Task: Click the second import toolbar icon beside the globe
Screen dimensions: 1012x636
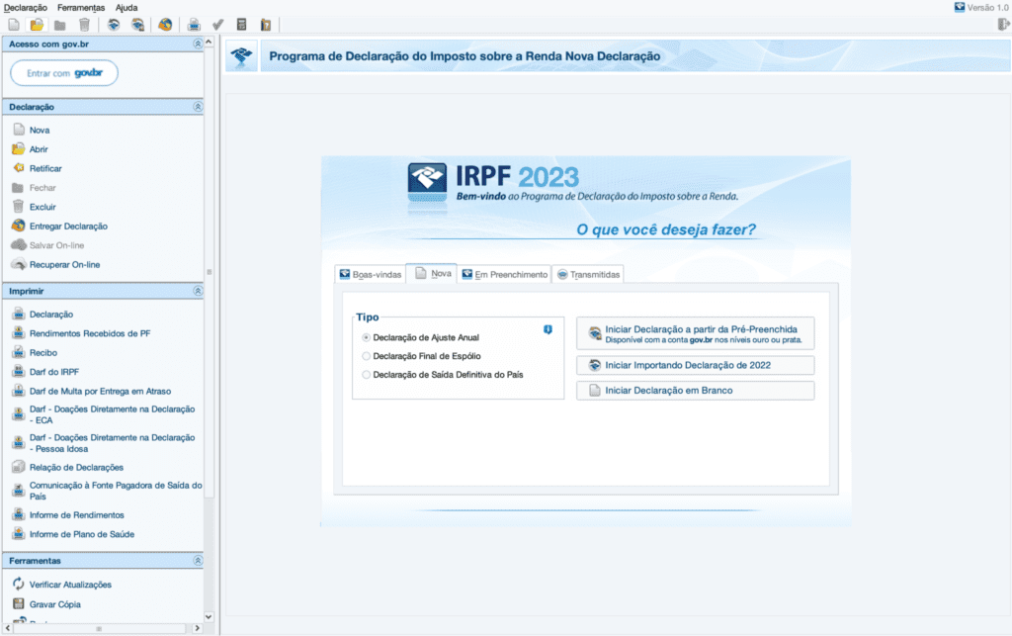Action: click(x=137, y=25)
